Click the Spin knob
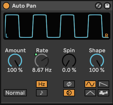The width and height of the screenshot is (113, 105). pos(69,60)
